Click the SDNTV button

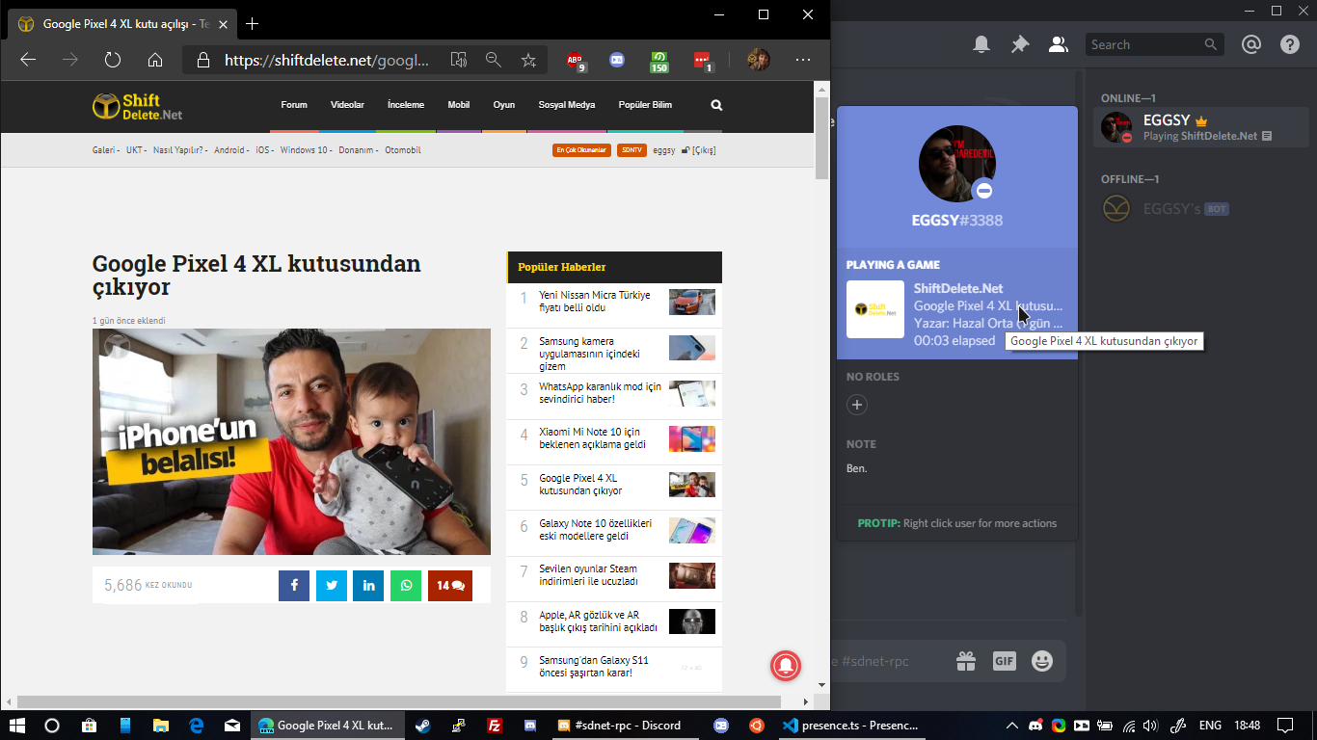[x=632, y=150]
